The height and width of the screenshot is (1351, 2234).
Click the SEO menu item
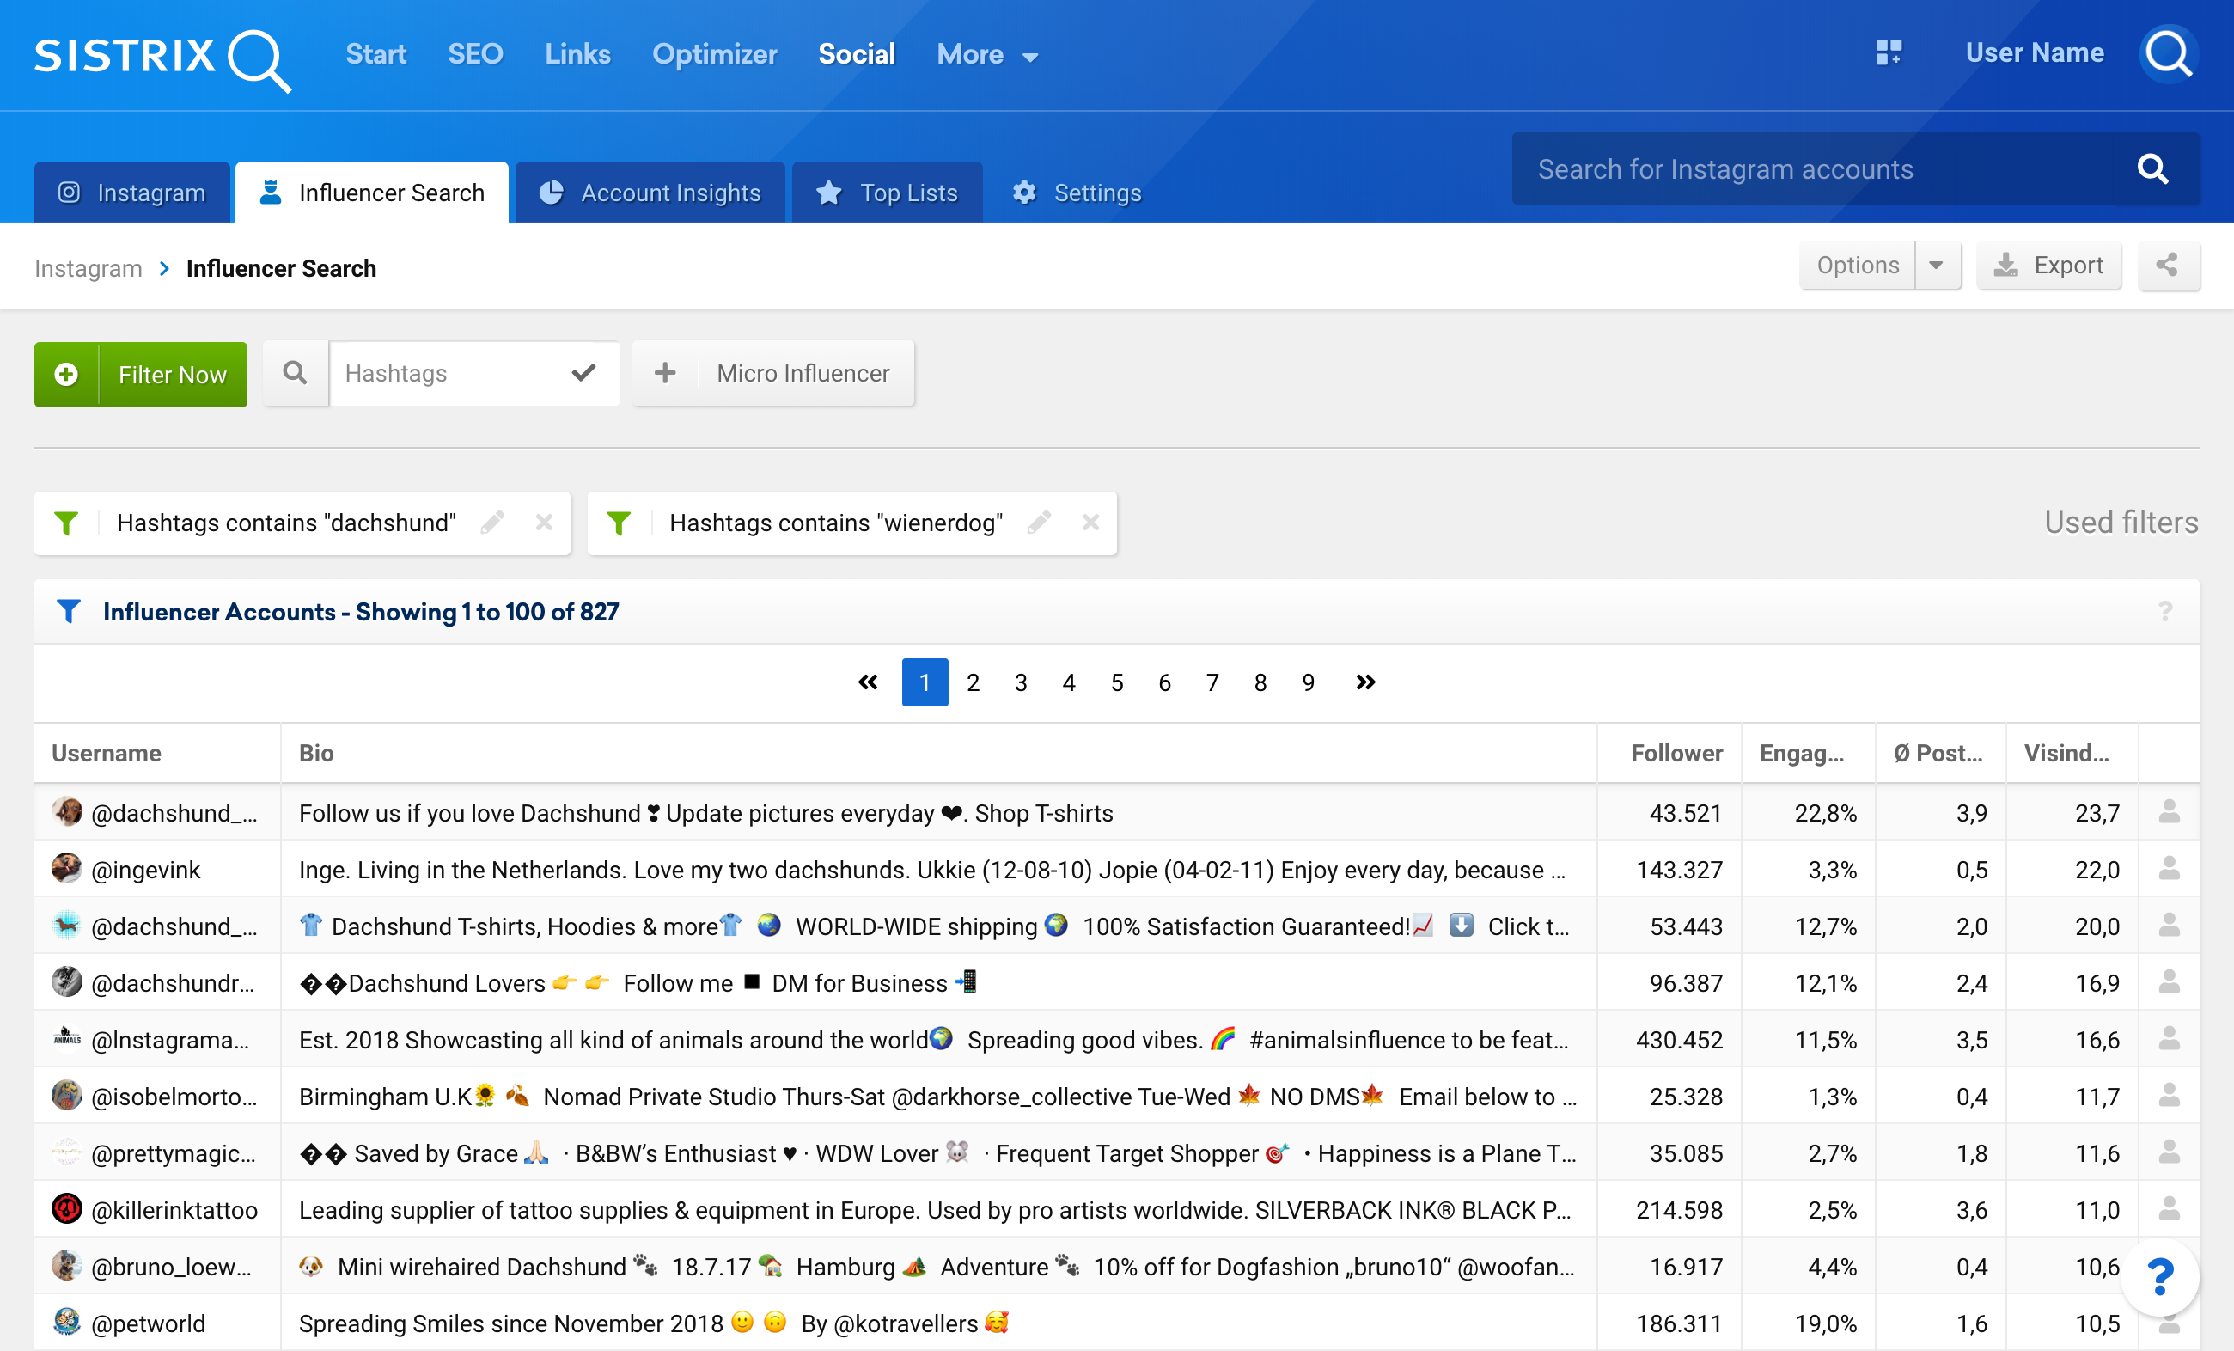coord(474,54)
